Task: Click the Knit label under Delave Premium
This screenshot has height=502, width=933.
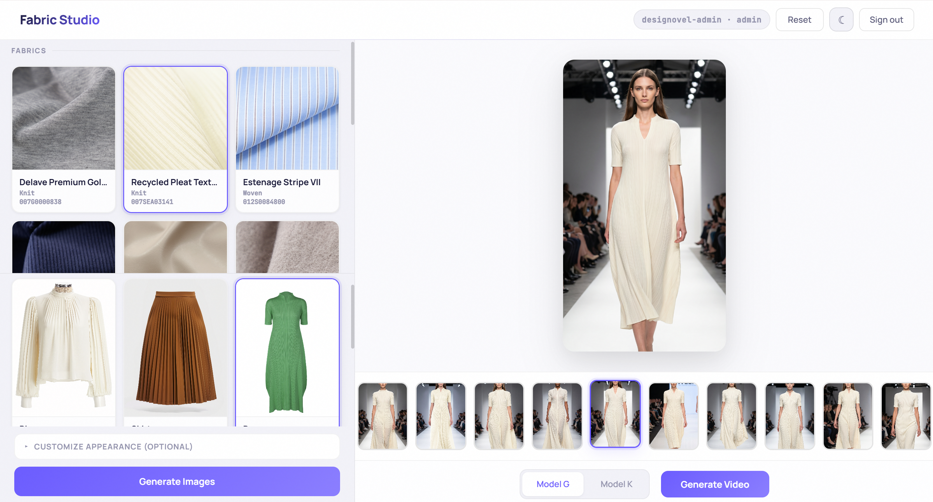Action: pos(27,193)
